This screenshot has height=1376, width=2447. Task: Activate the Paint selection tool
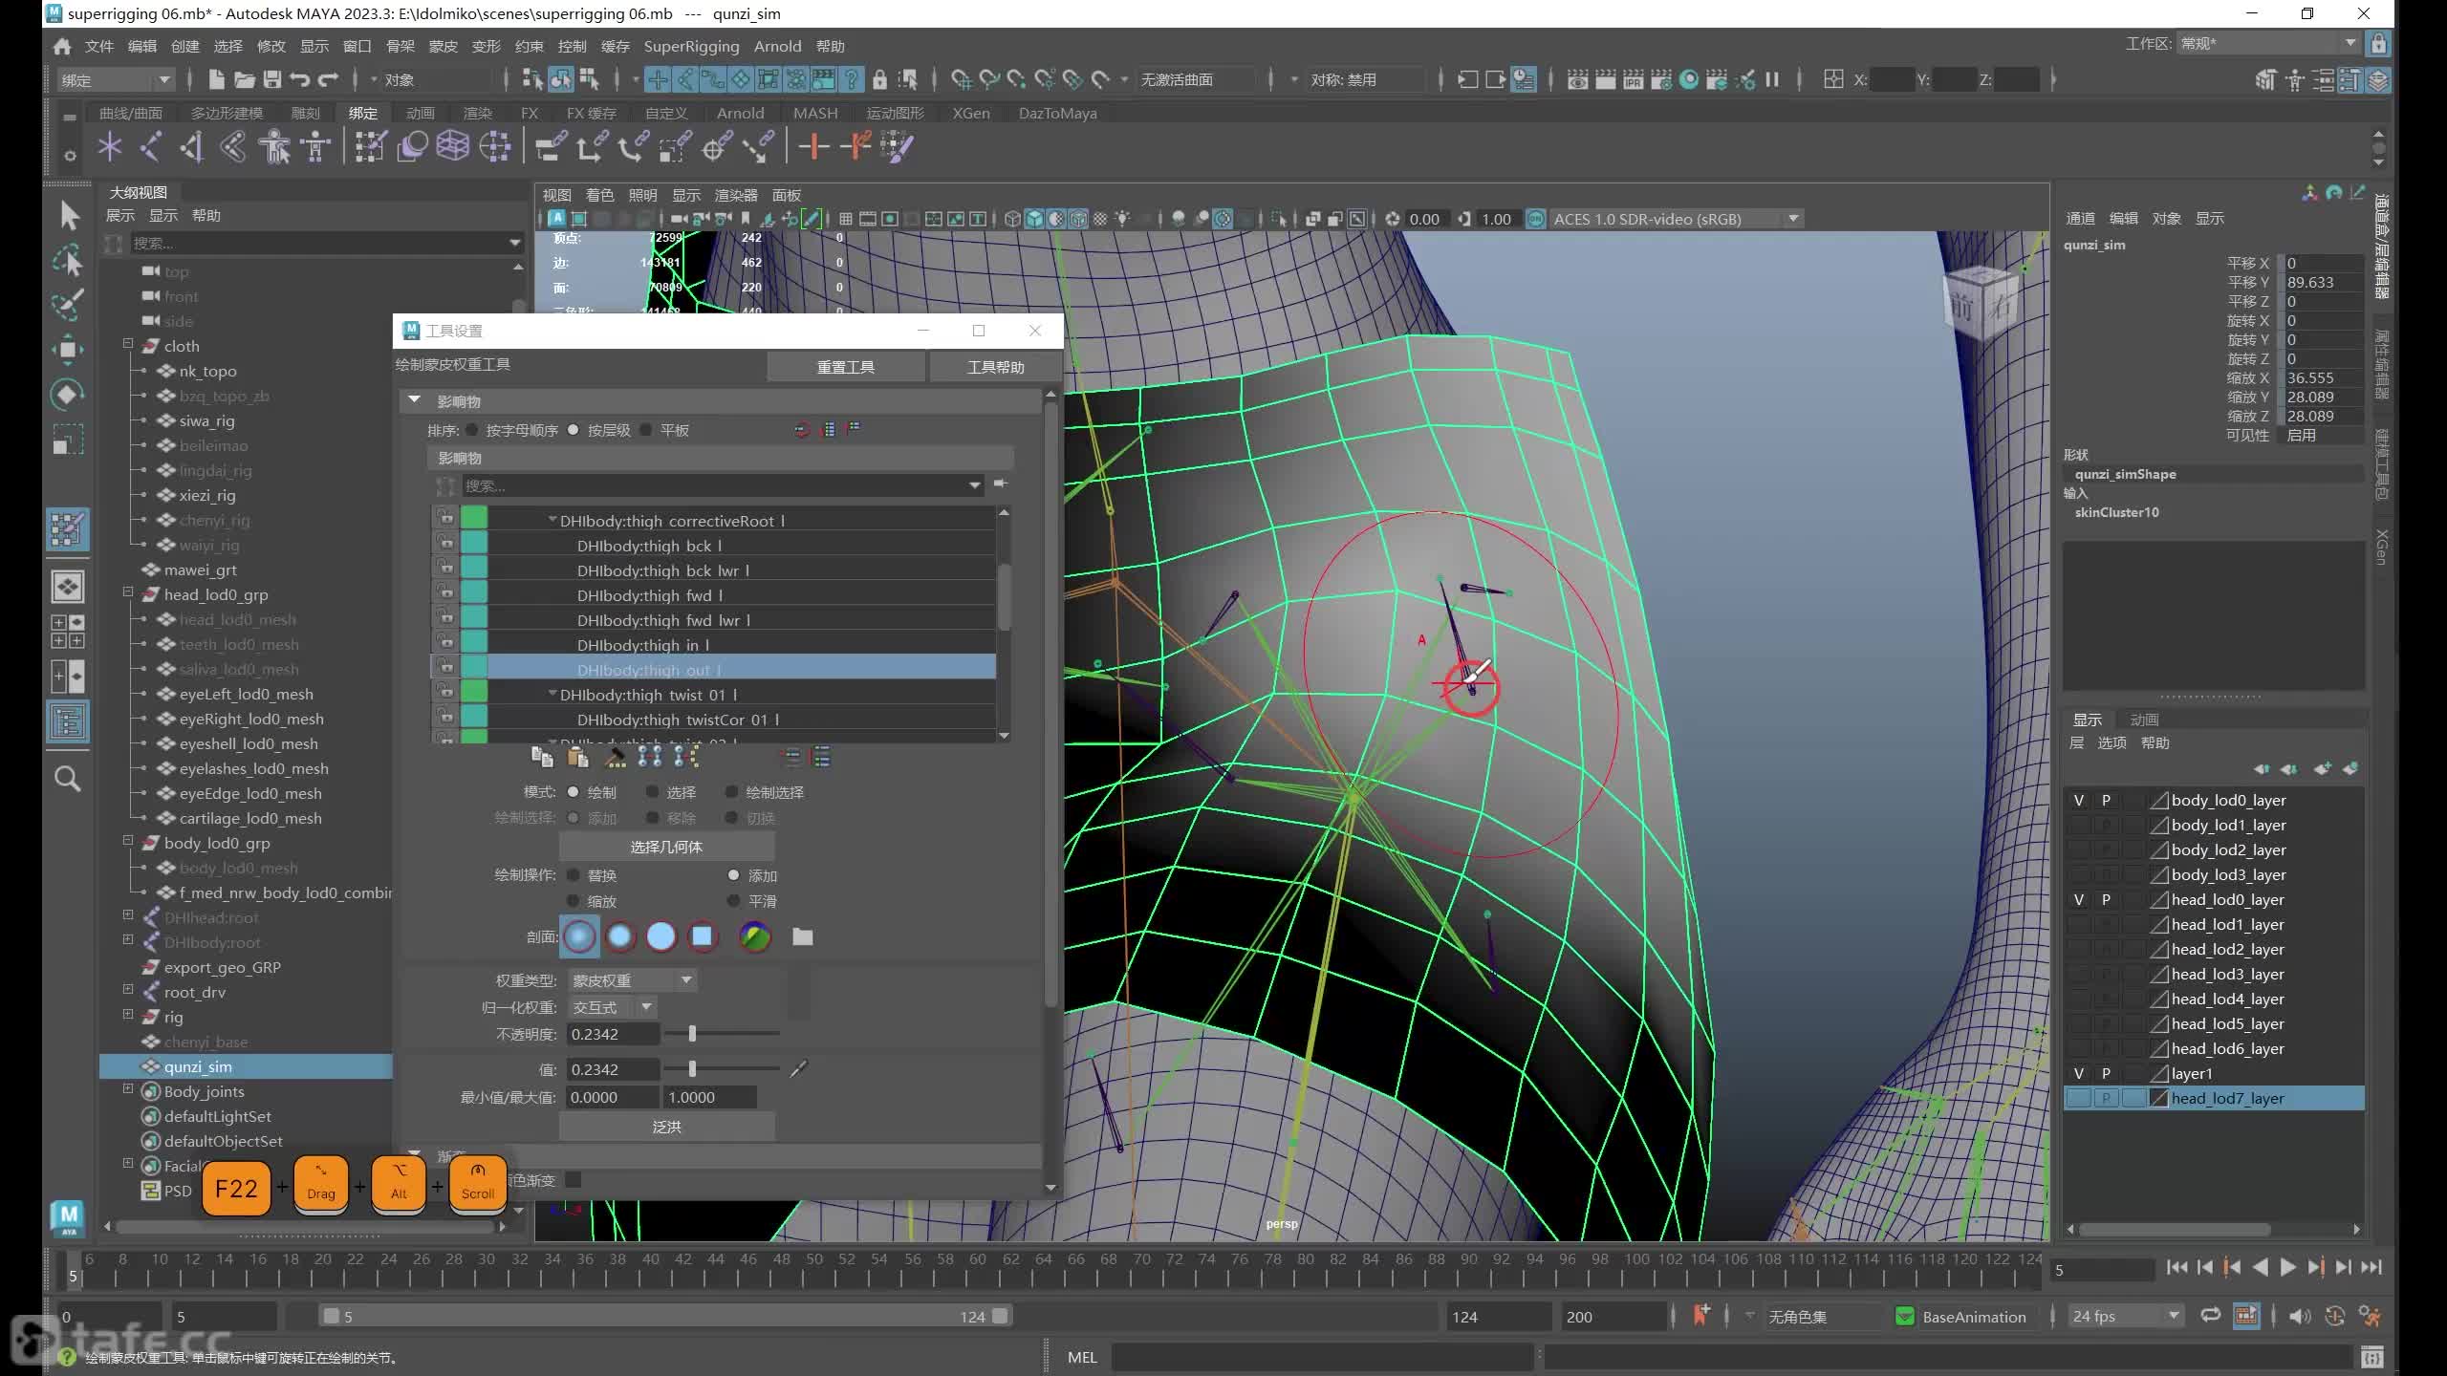pos(68,305)
